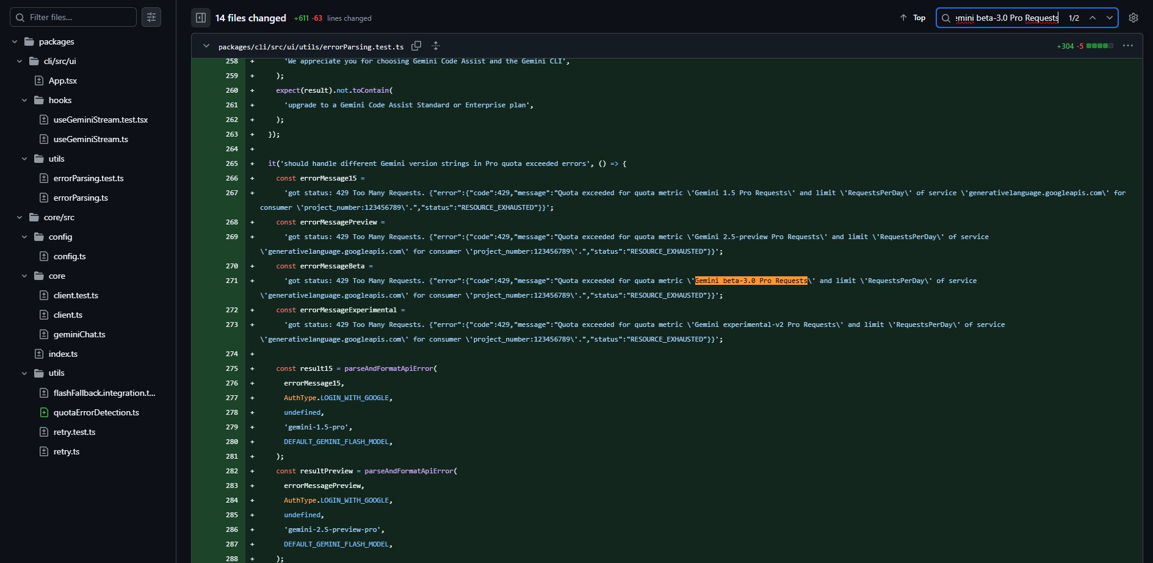Open file options three-dot menu

1127,46
